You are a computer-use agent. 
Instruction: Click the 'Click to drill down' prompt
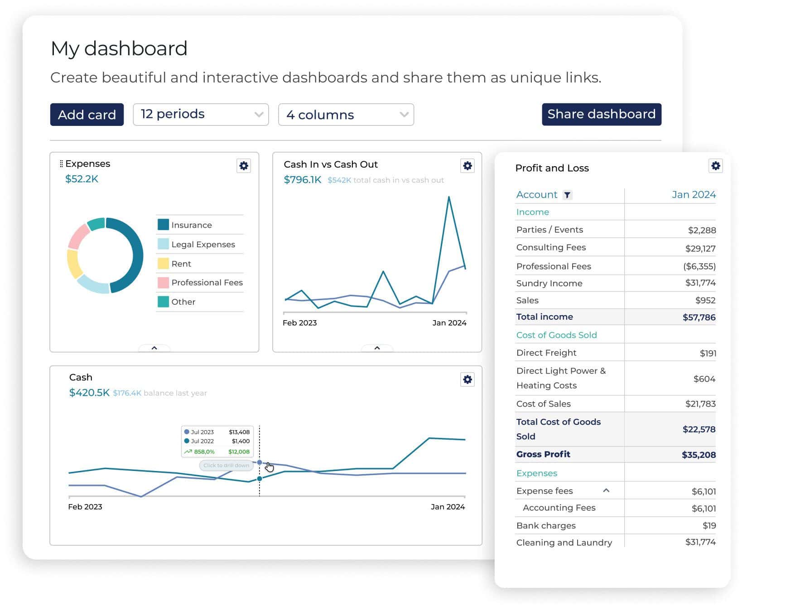pyautogui.click(x=226, y=465)
